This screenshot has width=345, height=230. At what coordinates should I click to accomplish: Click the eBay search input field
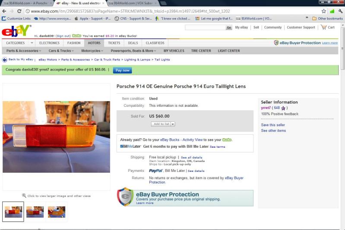pyautogui.click(x=205, y=28)
